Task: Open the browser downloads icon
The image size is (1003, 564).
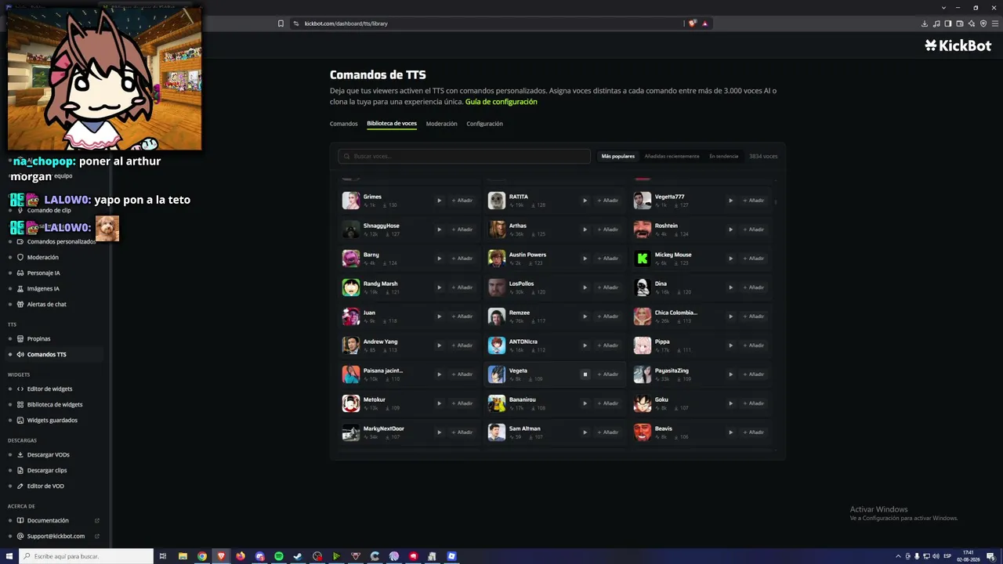Action: tap(925, 23)
